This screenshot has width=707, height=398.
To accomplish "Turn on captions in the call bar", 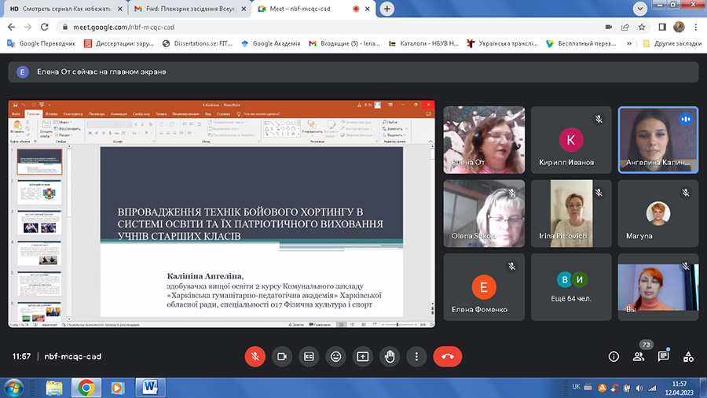I will tap(309, 356).
